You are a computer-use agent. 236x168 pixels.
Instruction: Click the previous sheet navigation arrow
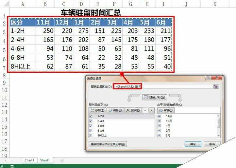coord(6,160)
